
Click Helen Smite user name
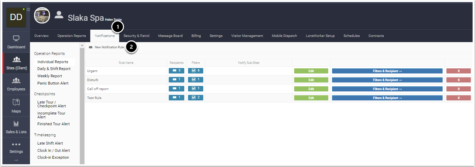[113, 20]
